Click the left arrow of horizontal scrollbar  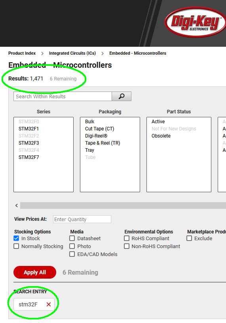(x=17, y=205)
